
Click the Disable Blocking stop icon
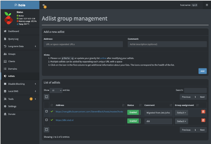coord(5,84)
